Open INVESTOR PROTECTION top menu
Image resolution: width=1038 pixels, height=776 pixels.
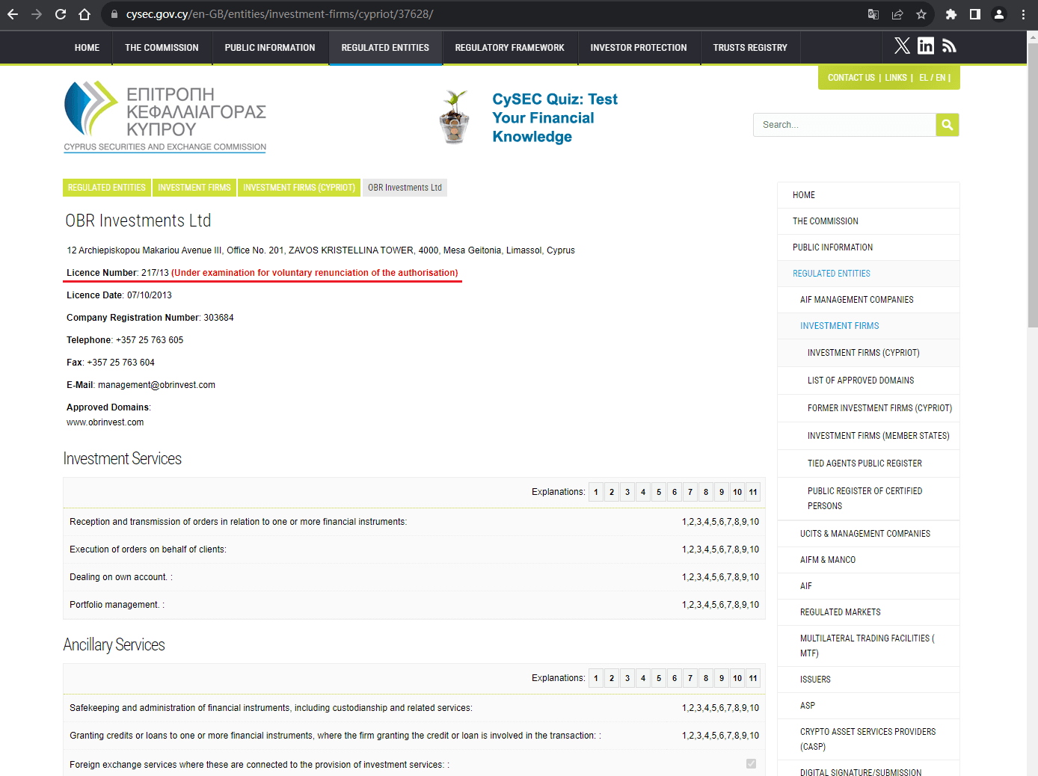point(639,48)
